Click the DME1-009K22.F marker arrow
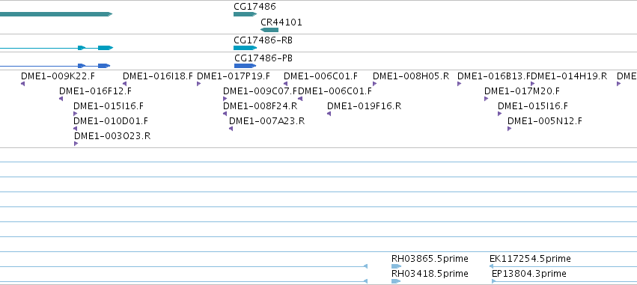The height and width of the screenshot is (285, 637). click(22, 84)
